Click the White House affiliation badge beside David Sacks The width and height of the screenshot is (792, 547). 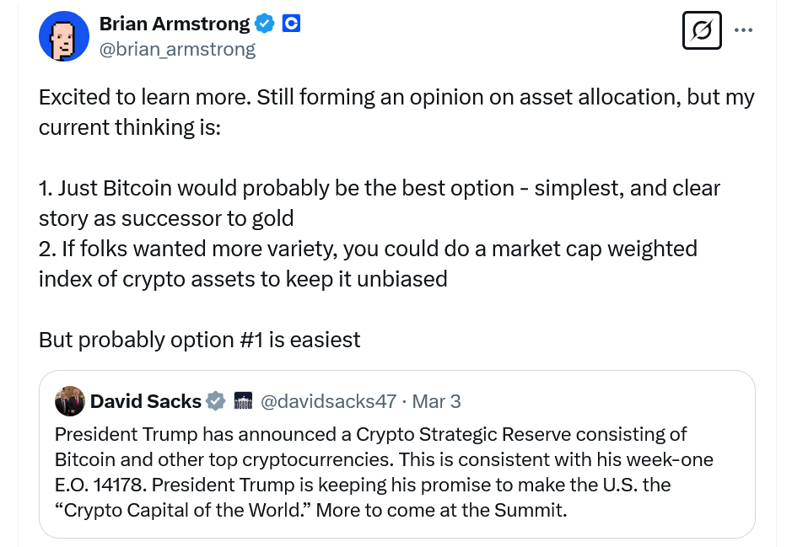(x=243, y=401)
